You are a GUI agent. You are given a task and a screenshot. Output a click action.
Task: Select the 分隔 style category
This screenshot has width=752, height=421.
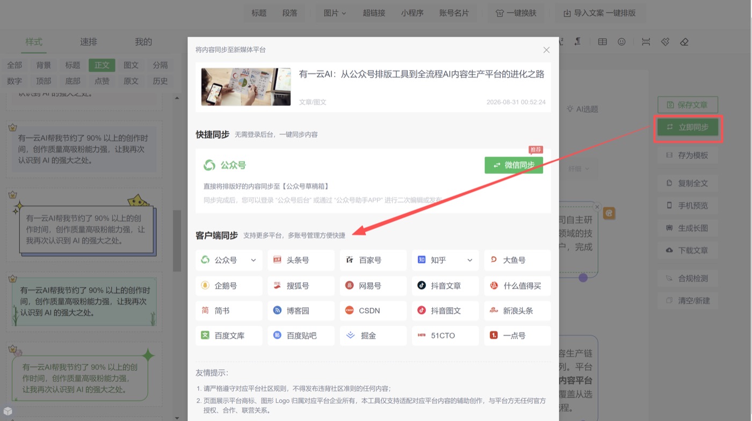(x=160, y=65)
